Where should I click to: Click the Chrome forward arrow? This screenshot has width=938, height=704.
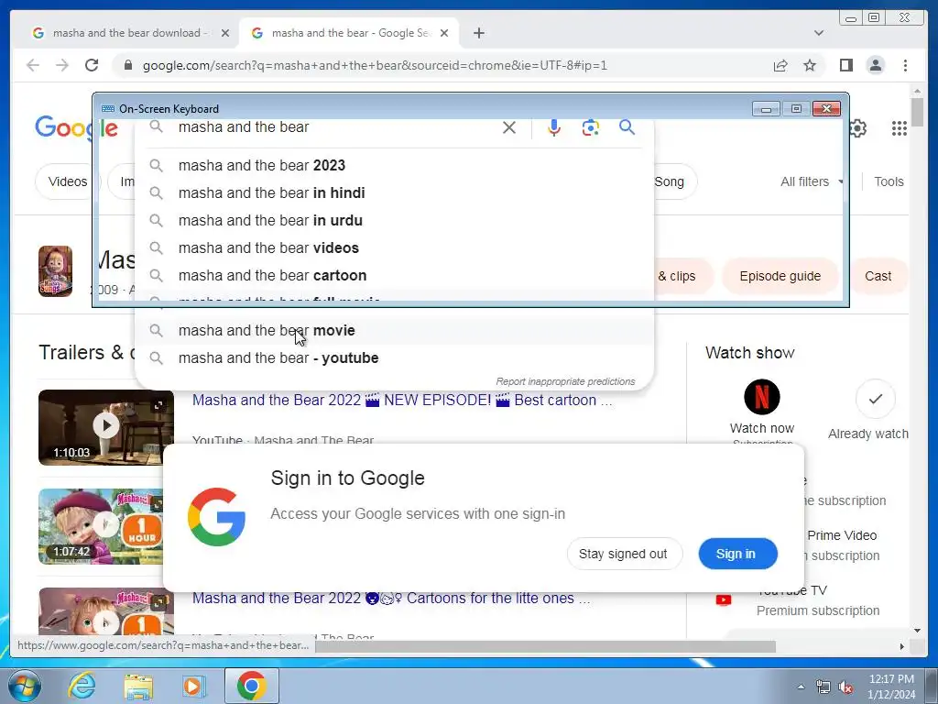pos(62,65)
